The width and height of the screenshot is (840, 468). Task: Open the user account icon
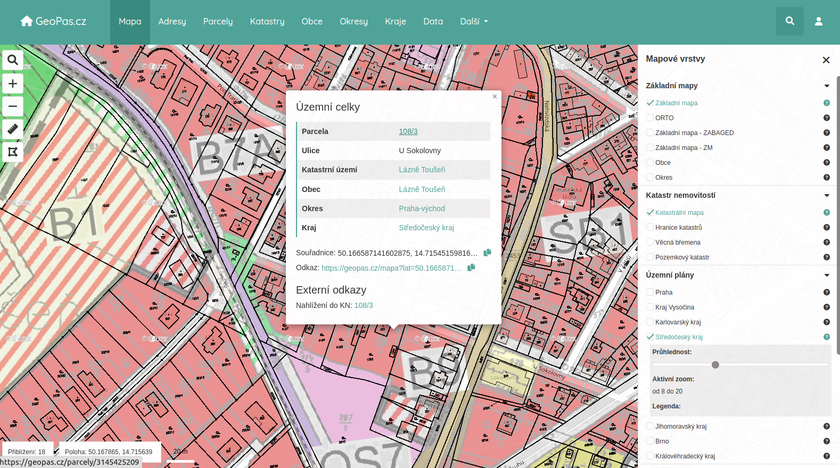pos(818,21)
